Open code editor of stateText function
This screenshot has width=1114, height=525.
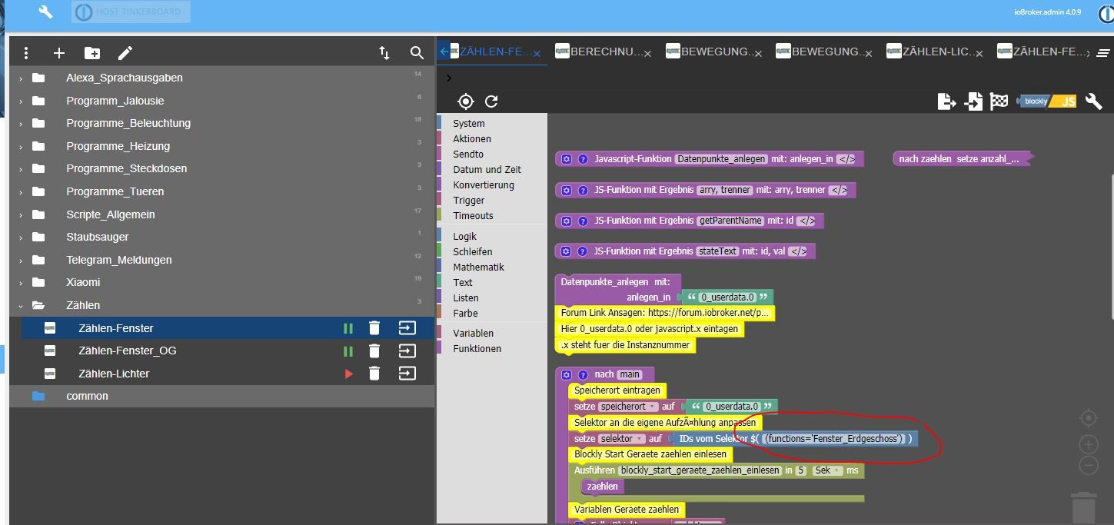pos(799,251)
